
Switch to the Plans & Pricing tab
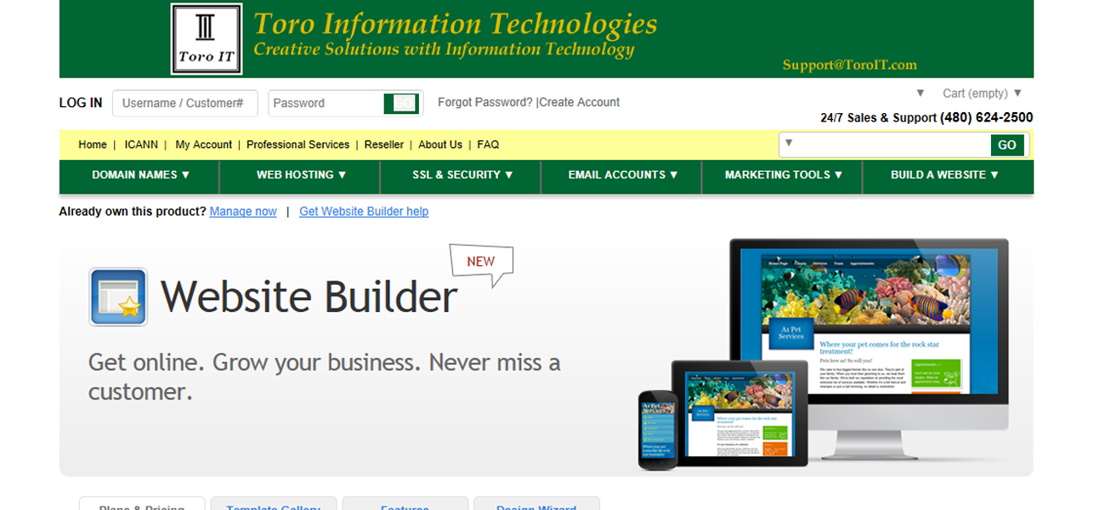pos(142,503)
